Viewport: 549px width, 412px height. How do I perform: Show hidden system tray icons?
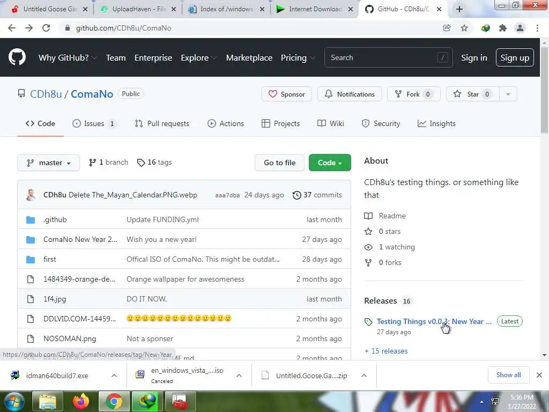pyautogui.click(x=481, y=402)
